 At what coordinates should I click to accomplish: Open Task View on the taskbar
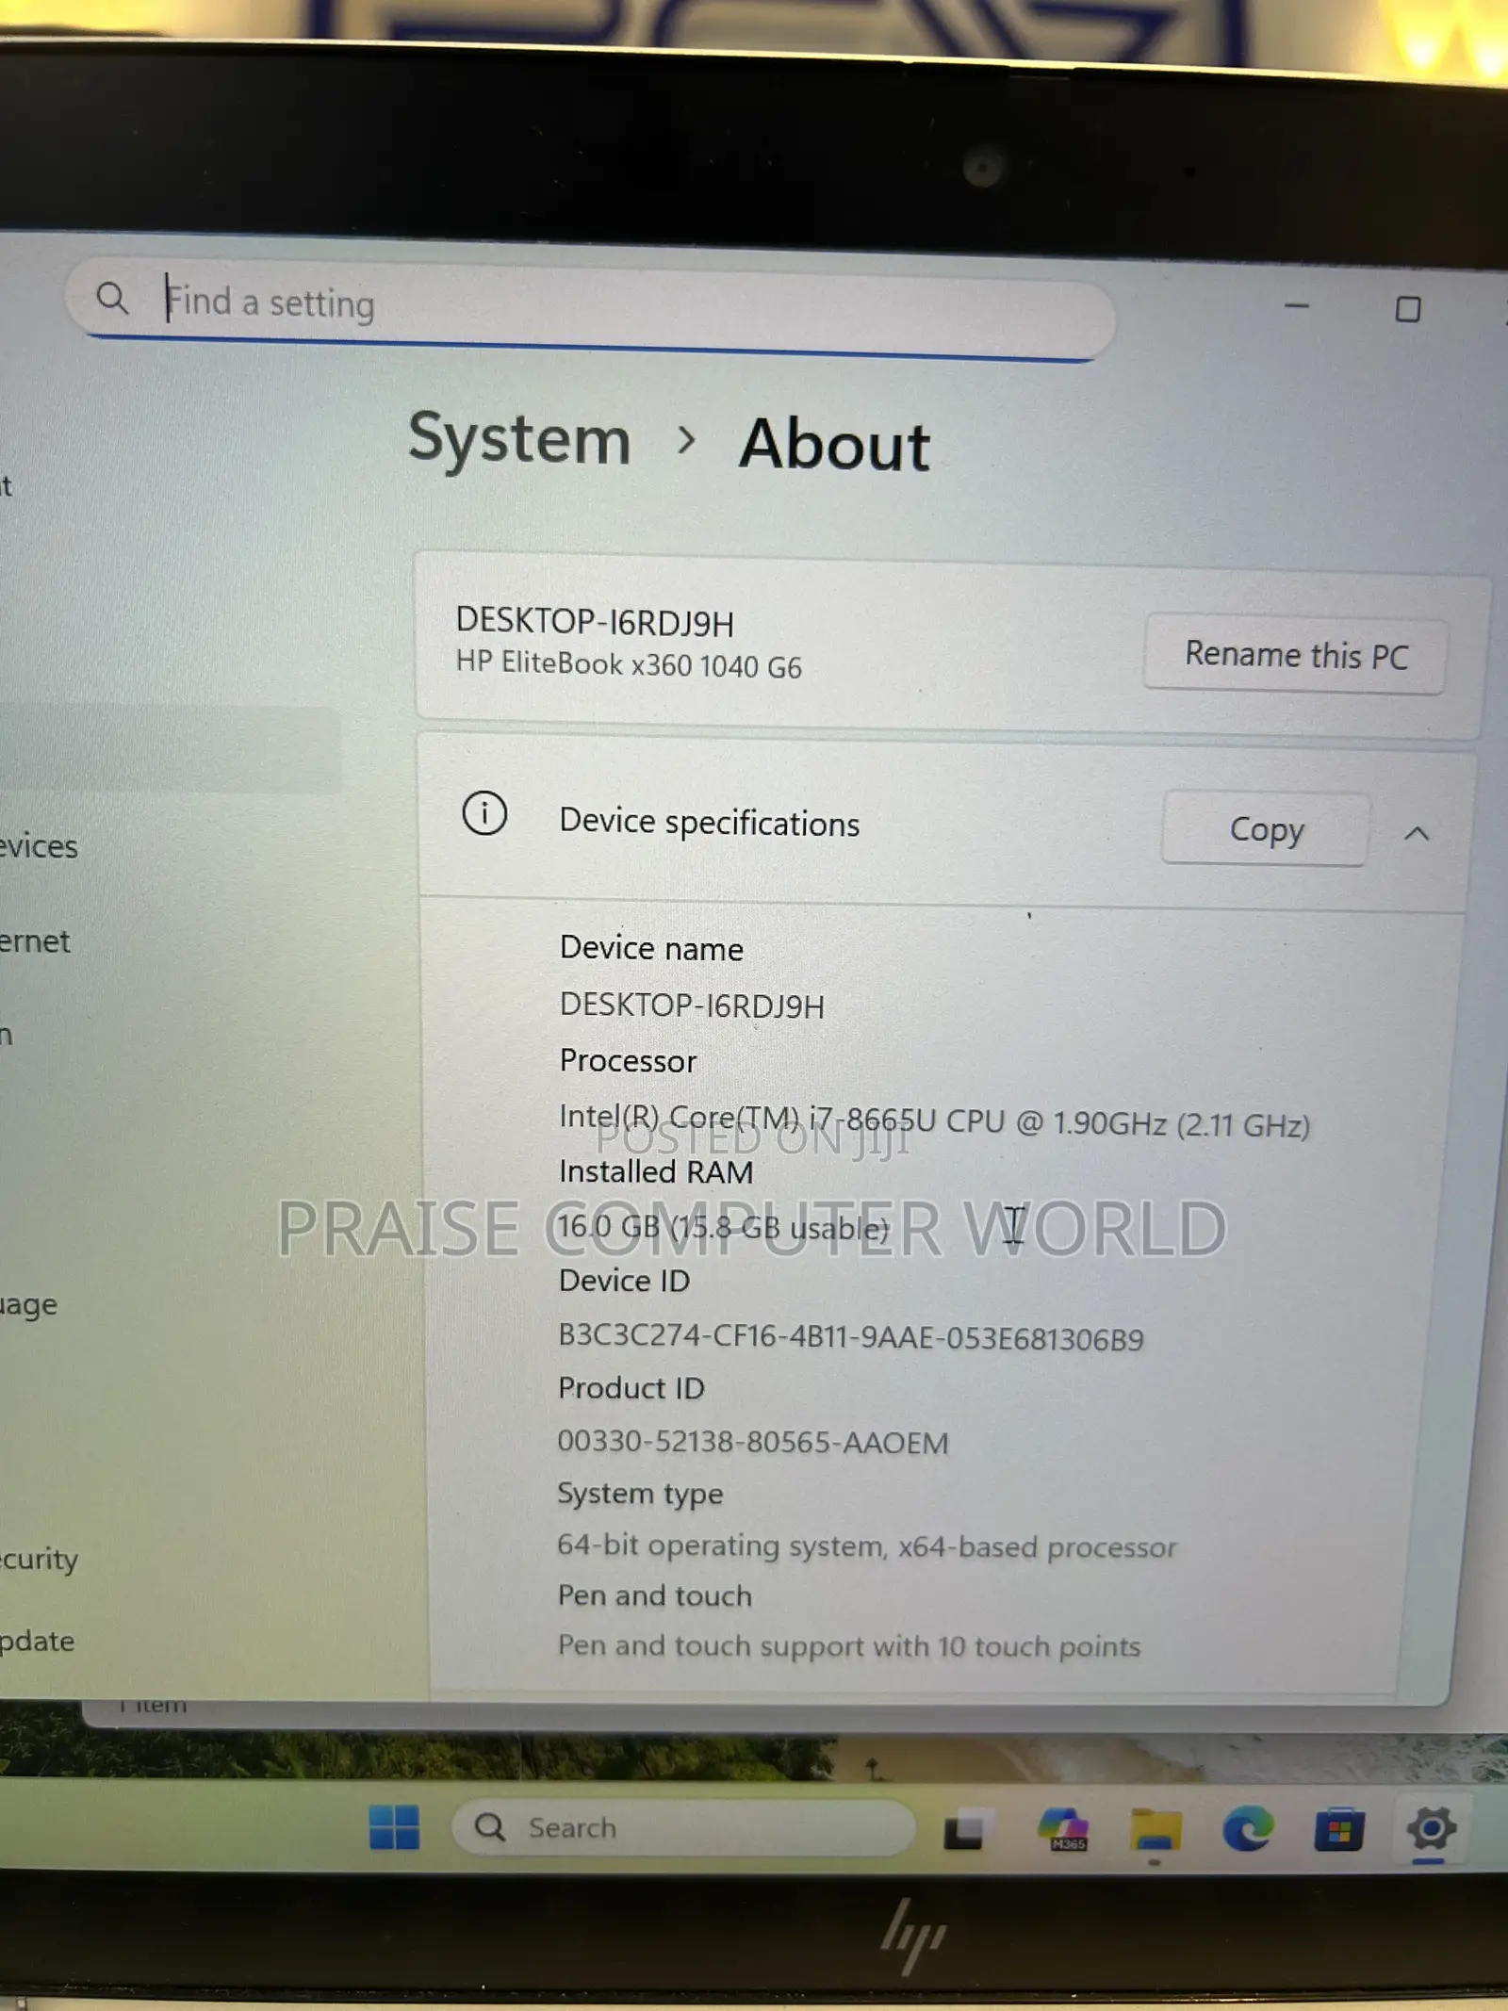(967, 1829)
